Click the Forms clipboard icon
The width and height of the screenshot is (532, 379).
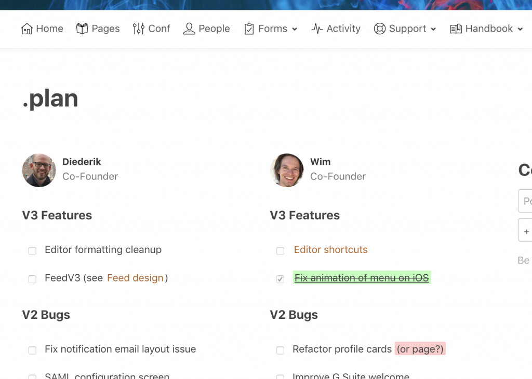pyautogui.click(x=249, y=29)
